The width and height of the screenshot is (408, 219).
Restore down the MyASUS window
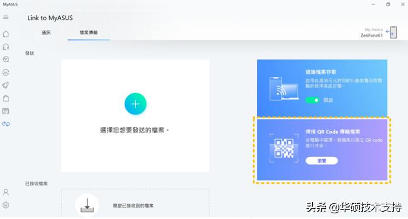pos(388,5)
